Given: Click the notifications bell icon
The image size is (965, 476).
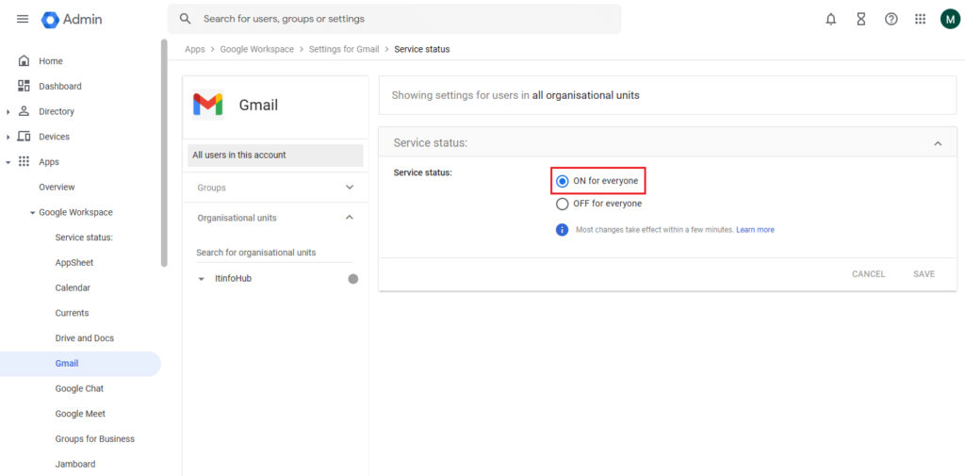Looking at the screenshot, I should point(830,19).
